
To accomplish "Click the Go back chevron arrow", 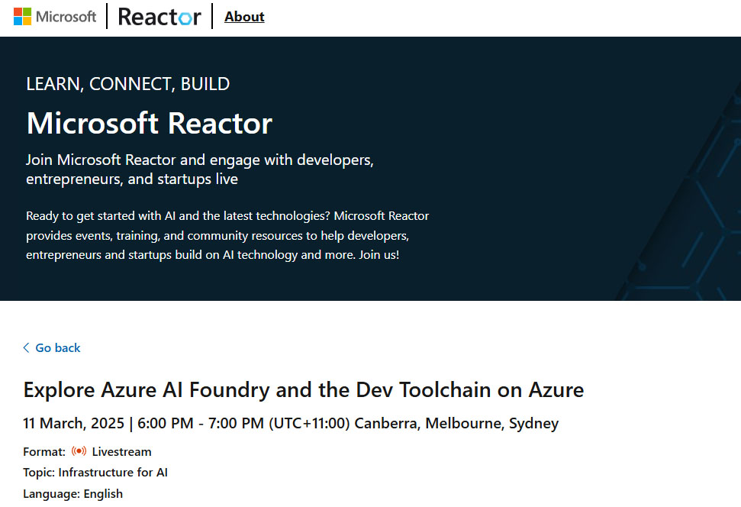I will coord(27,347).
